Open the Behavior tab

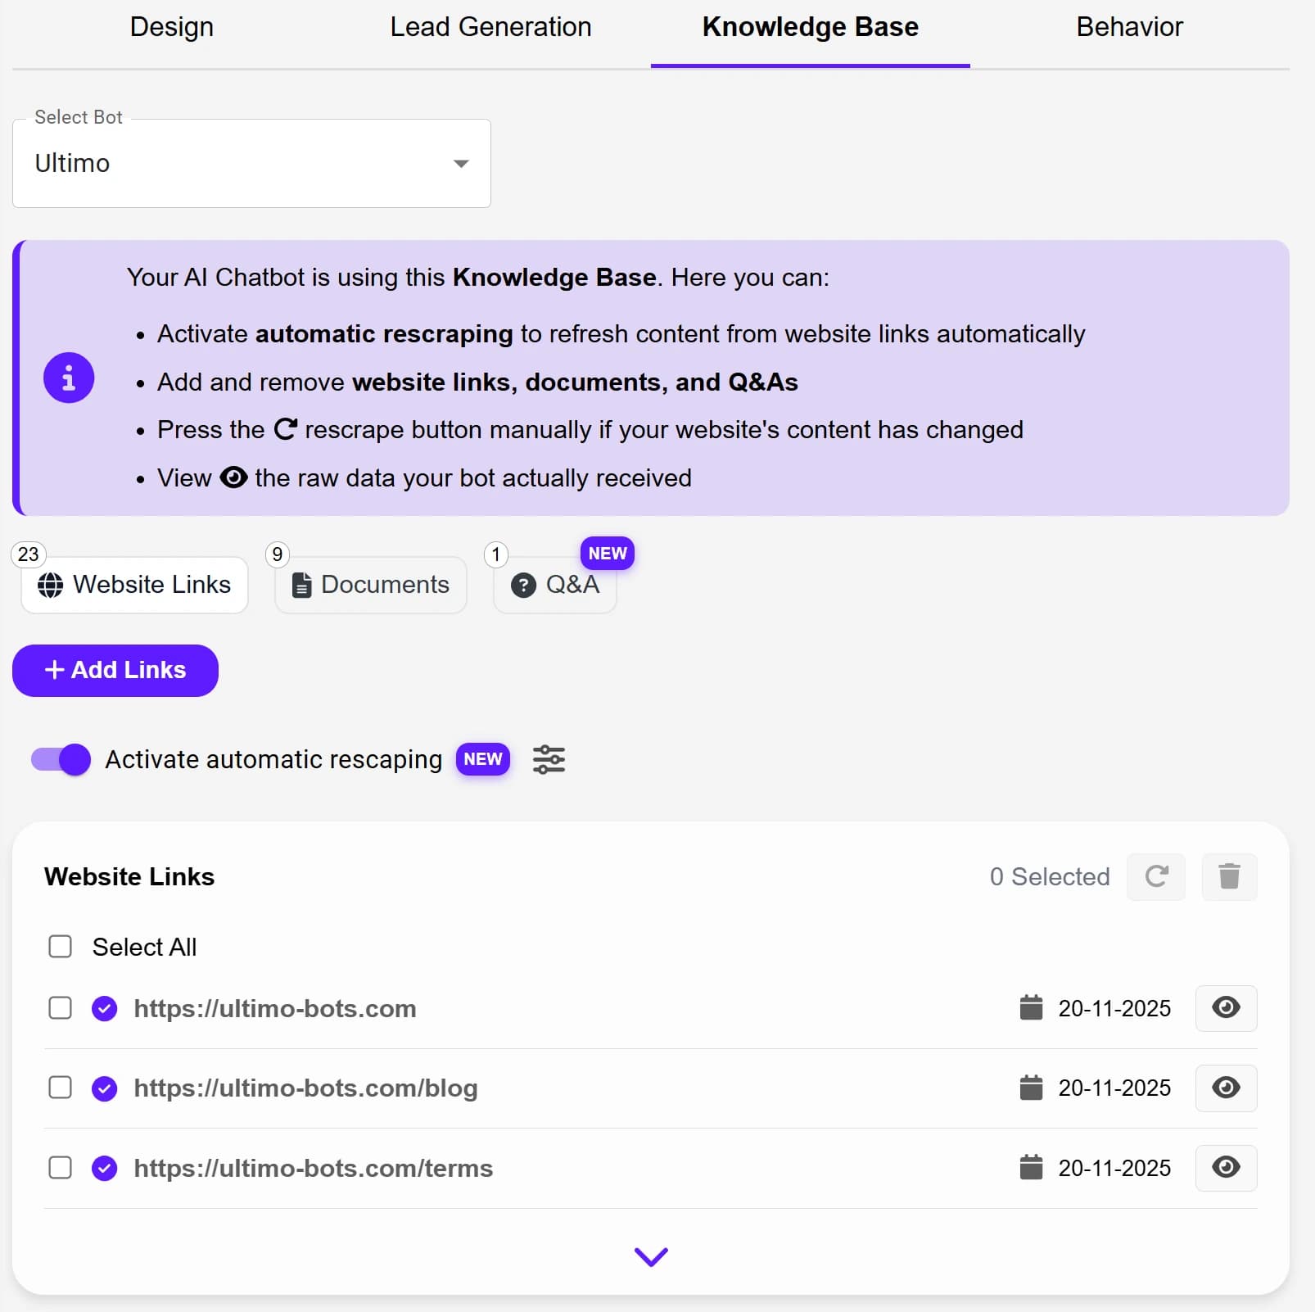[x=1129, y=27]
